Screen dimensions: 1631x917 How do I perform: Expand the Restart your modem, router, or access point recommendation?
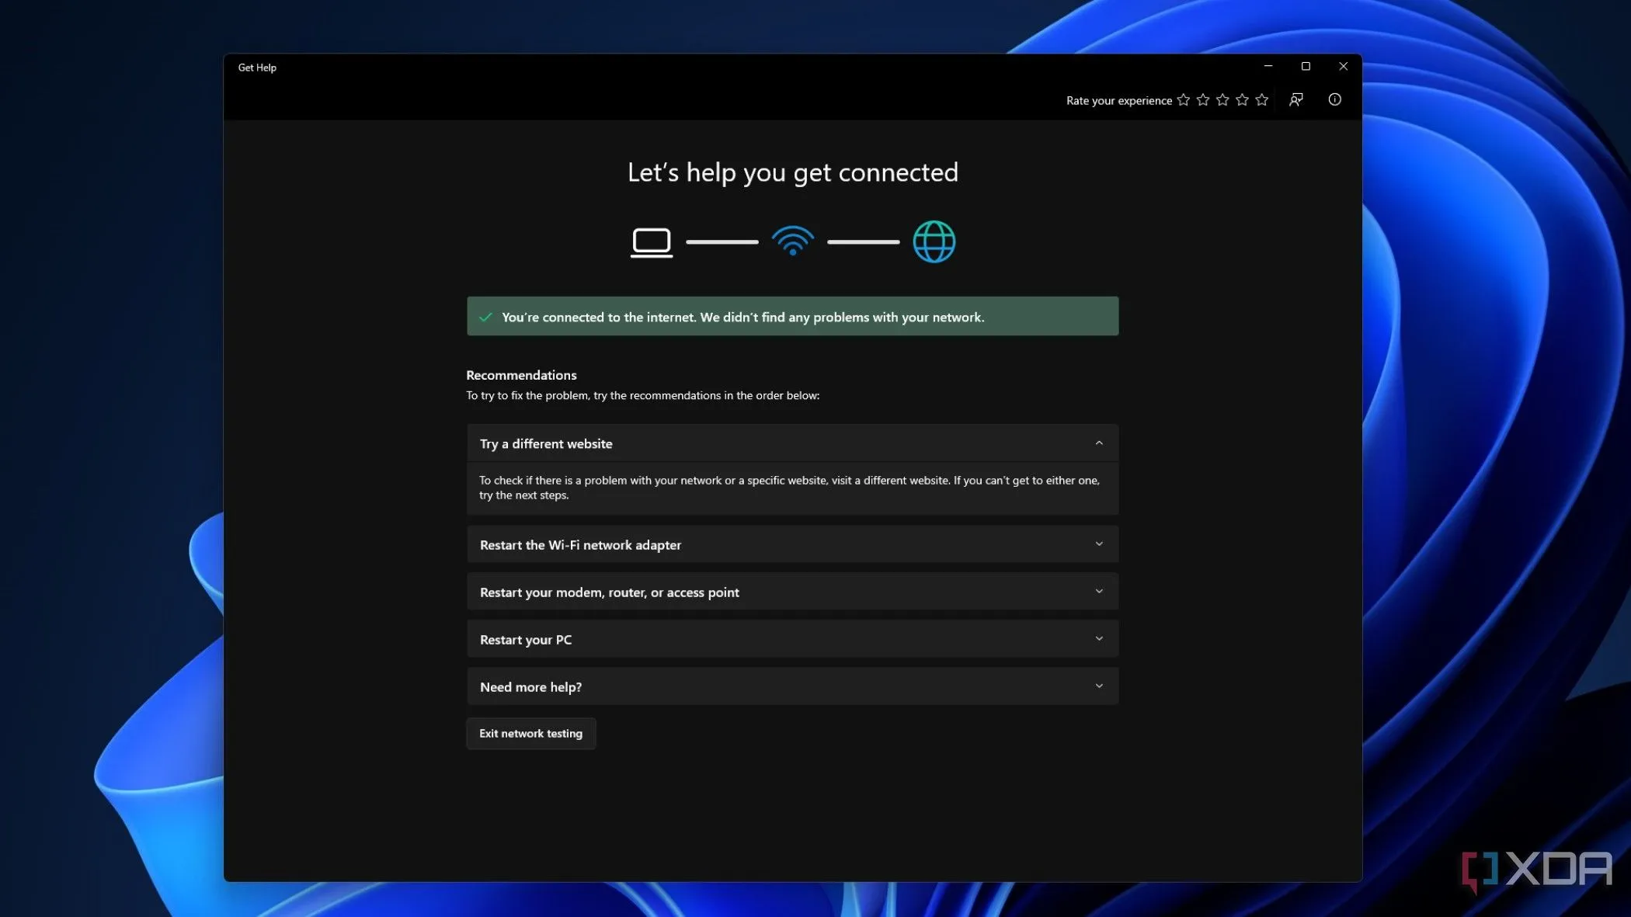pyautogui.click(x=792, y=592)
